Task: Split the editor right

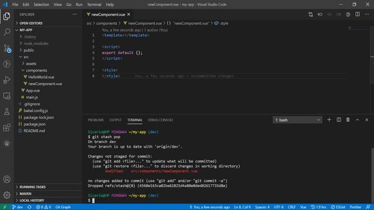Action: (357, 15)
